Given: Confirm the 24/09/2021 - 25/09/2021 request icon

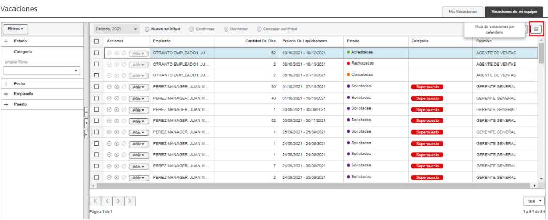Looking at the screenshot, I should (x=109, y=178).
